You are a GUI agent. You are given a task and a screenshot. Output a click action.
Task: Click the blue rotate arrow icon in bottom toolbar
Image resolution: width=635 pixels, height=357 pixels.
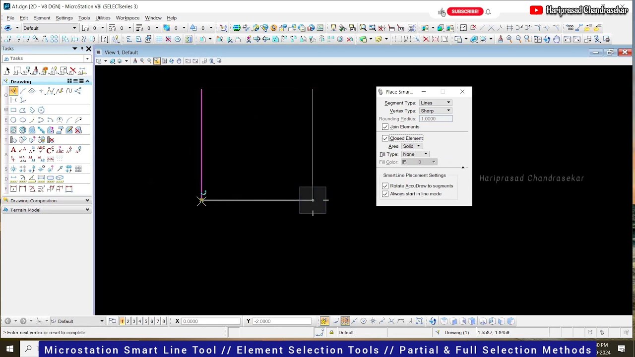pyautogui.click(x=433, y=321)
